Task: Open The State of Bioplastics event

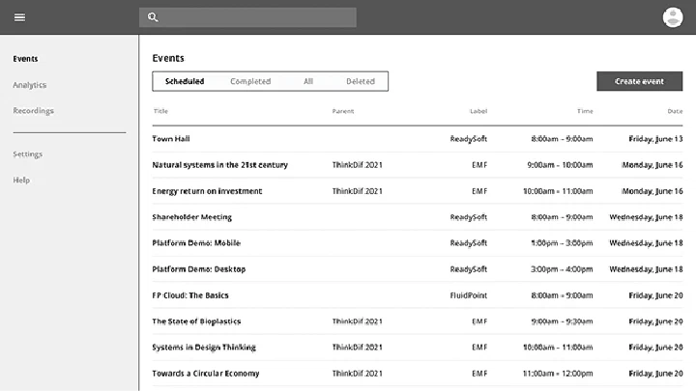Action: [x=196, y=321]
